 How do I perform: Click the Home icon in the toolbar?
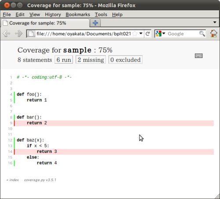pyautogui.click(x=213, y=33)
